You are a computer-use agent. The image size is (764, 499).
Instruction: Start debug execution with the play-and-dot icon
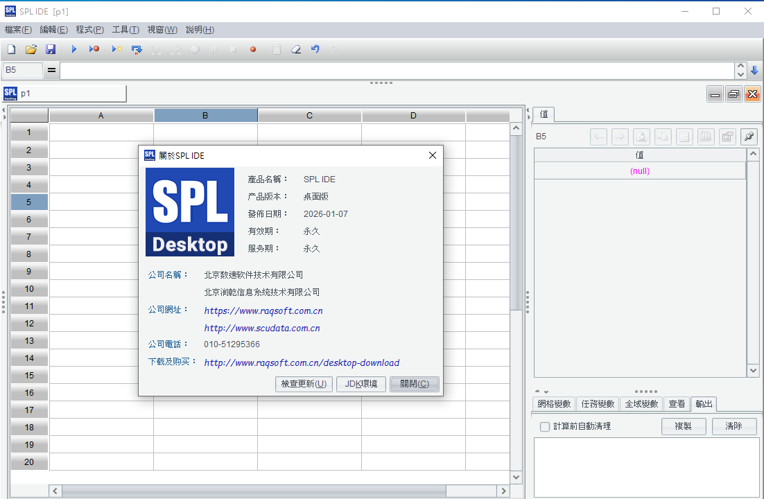click(94, 49)
